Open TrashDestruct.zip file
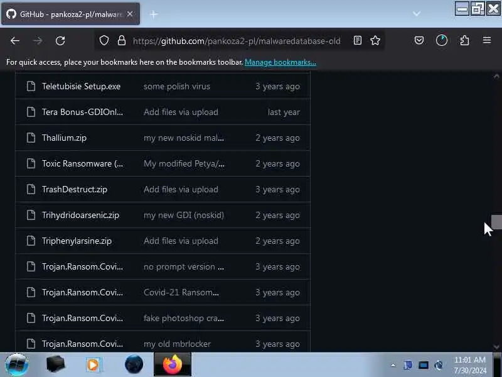 point(74,189)
